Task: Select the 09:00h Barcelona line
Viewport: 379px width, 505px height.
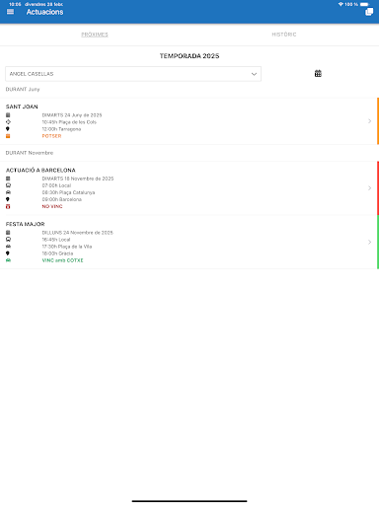Action: pos(61,199)
